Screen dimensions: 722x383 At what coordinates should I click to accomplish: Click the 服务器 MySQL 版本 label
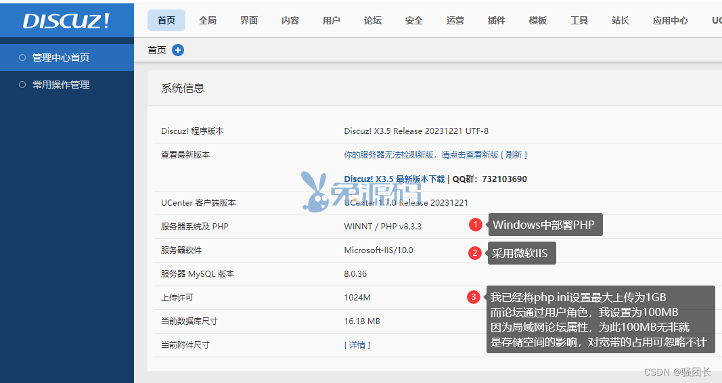click(x=198, y=274)
